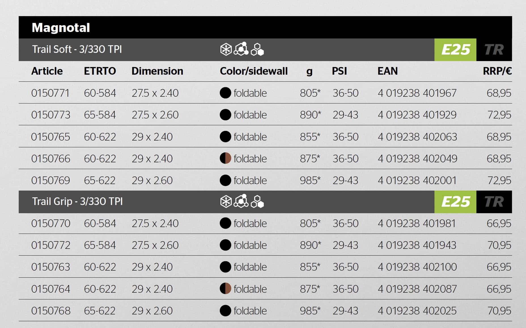Click the honeycomb cluster icon in Trail Grip header
This screenshot has height=328, width=526.
tap(257, 202)
